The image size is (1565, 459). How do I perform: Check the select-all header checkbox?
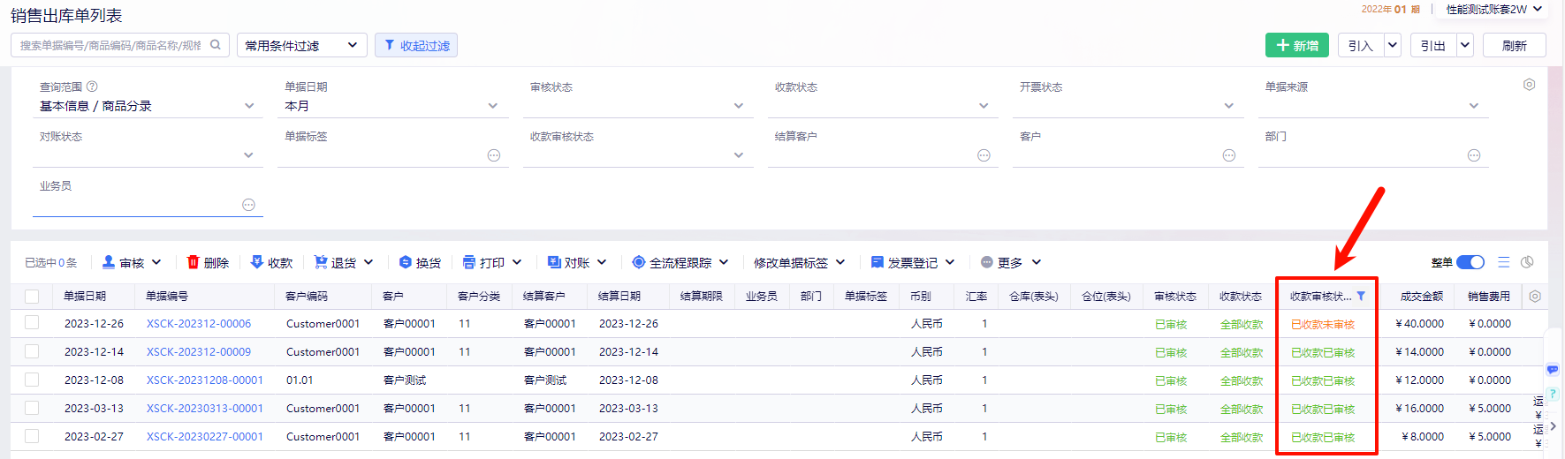click(x=32, y=297)
